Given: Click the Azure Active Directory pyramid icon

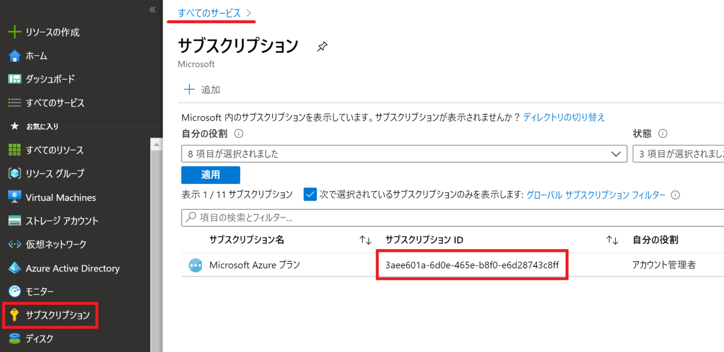Looking at the screenshot, I should click(15, 268).
